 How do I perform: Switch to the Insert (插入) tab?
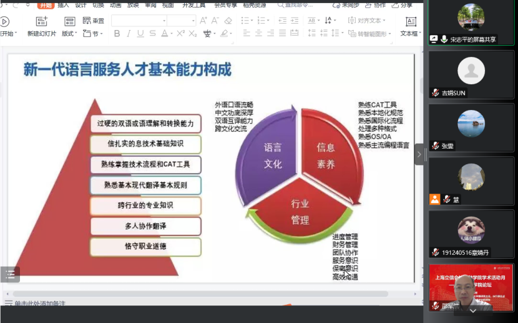click(63, 5)
